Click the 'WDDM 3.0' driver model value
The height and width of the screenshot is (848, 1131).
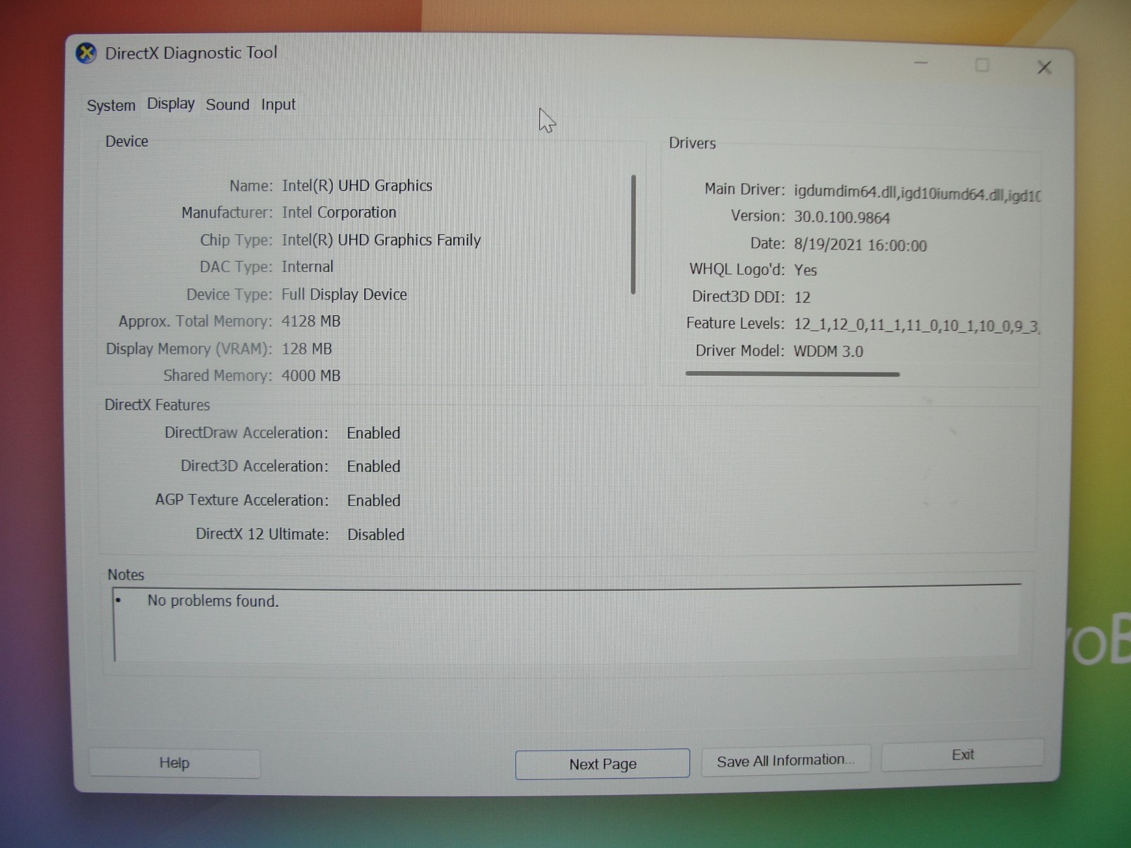pos(828,351)
